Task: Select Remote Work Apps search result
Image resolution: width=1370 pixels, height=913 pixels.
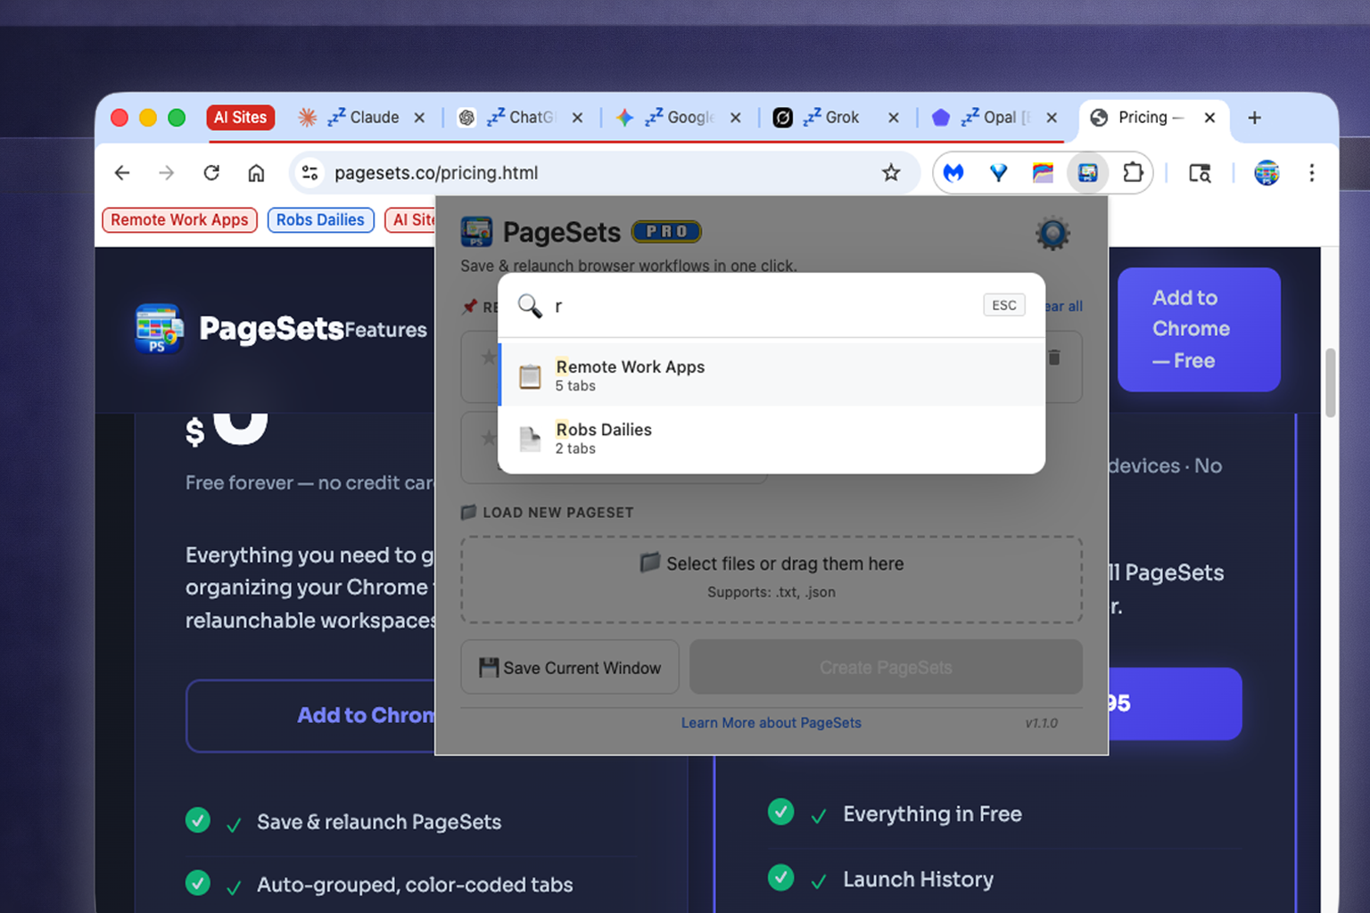Action: pos(772,374)
